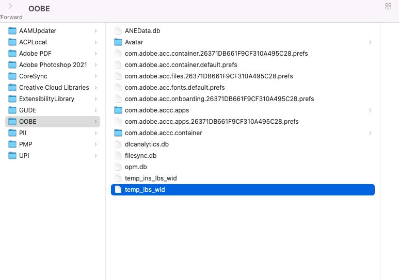Click the com.adobe.accc.container folder icon

[118, 133]
